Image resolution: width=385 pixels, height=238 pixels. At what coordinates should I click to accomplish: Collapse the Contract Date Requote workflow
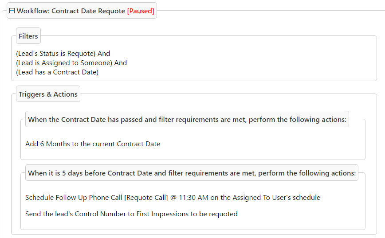point(12,11)
